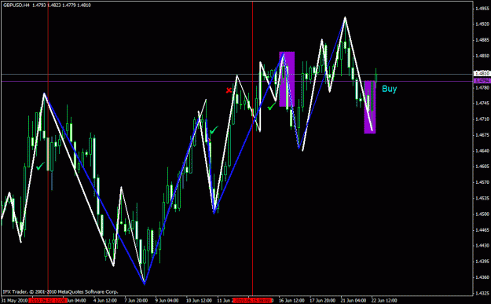Screen dimensions: 491x304
Task: Click the '22 Jun 12:00' time label
Action: [x=384, y=301]
